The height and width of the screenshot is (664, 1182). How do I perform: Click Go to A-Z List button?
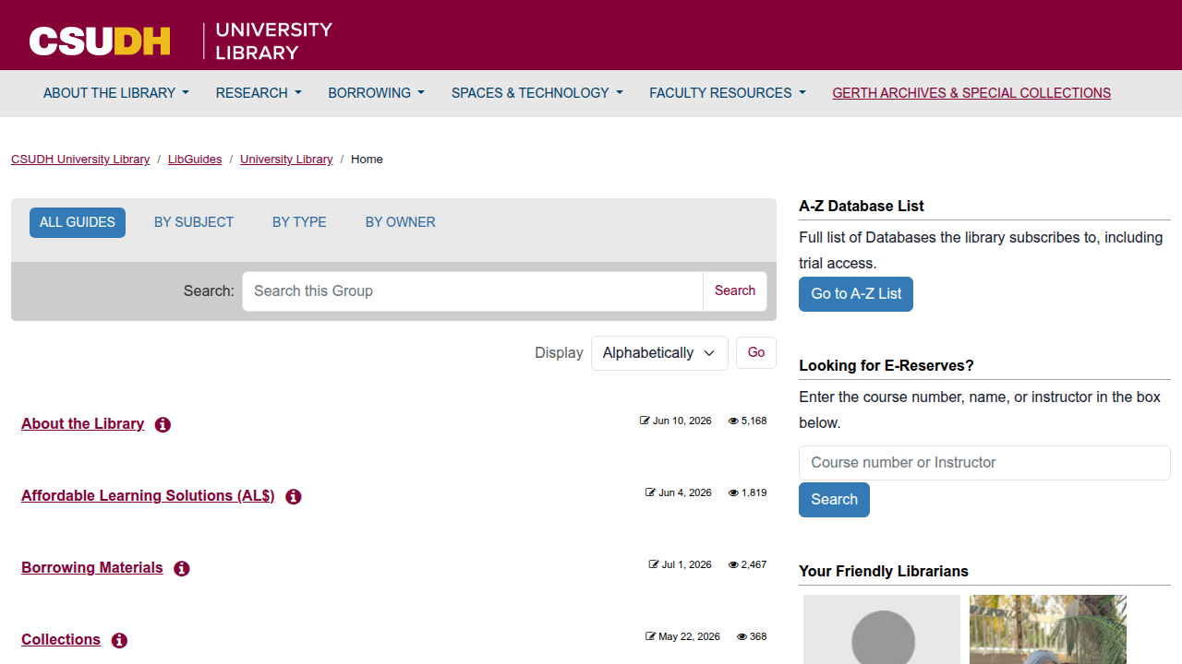point(856,294)
